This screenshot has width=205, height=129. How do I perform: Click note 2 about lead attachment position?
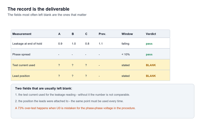click(69, 101)
